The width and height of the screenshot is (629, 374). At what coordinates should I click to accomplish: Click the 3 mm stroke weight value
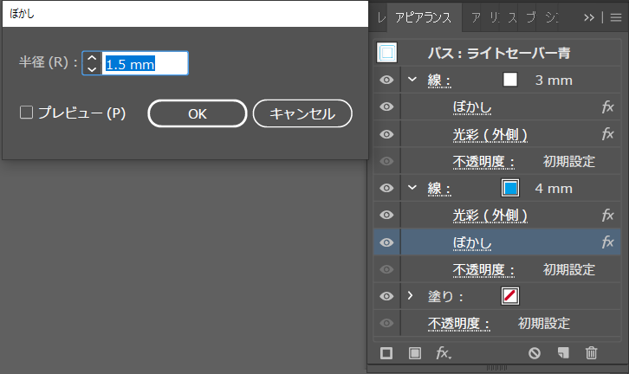pyautogui.click(x=554, y=81)
